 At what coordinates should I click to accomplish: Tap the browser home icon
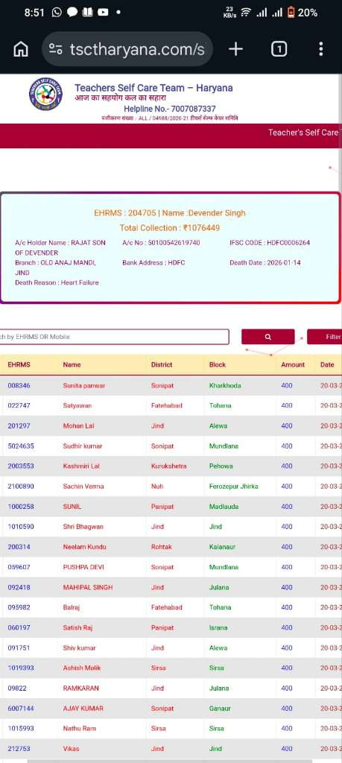(x=20, y=49)
